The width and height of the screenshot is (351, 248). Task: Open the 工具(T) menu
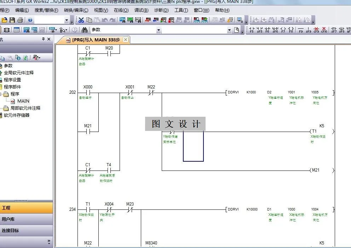tap(181, 10)
